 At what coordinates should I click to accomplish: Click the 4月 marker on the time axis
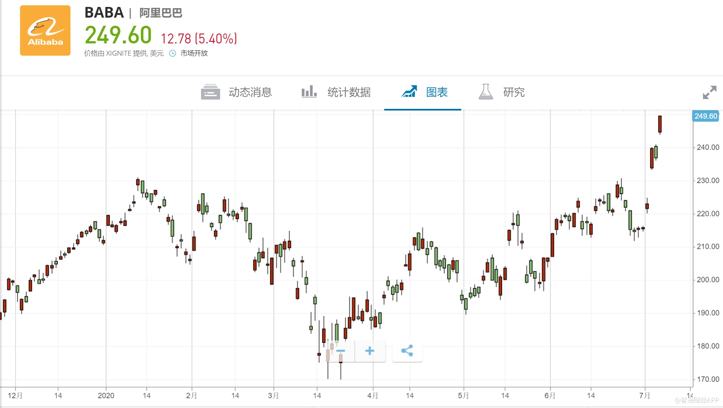pyautogui.click(x=373, y=396)
